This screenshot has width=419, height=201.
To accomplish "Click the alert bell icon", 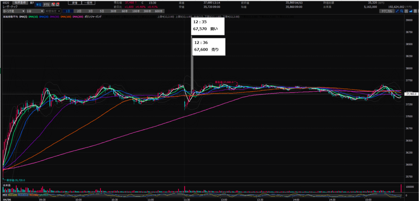I will tap(58, 4).
